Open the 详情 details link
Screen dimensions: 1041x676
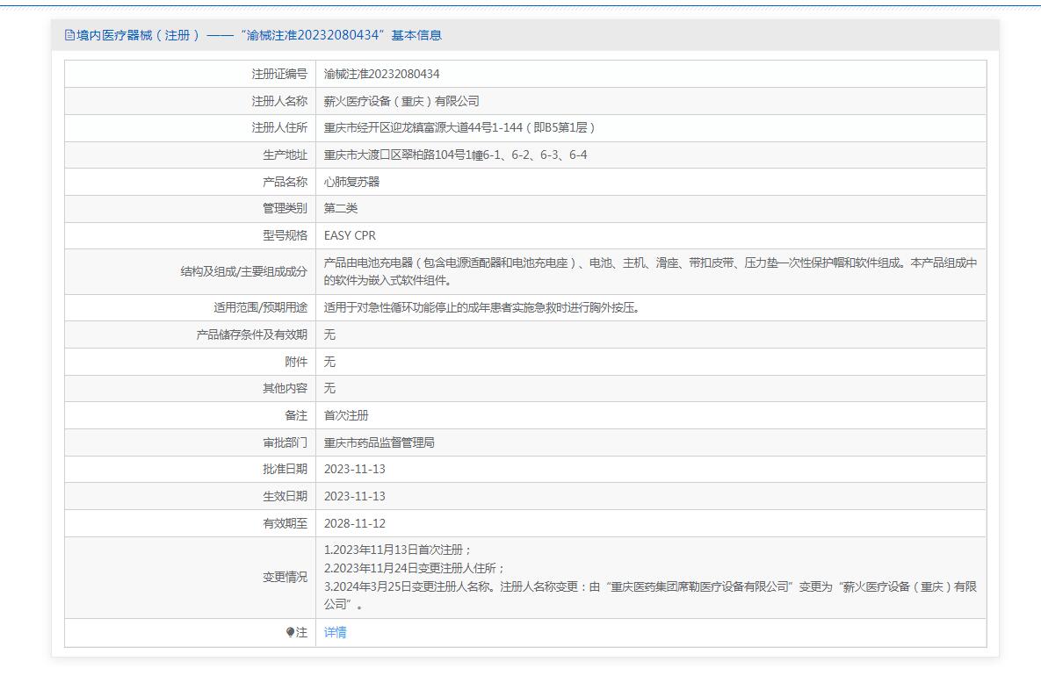(335, 632)
